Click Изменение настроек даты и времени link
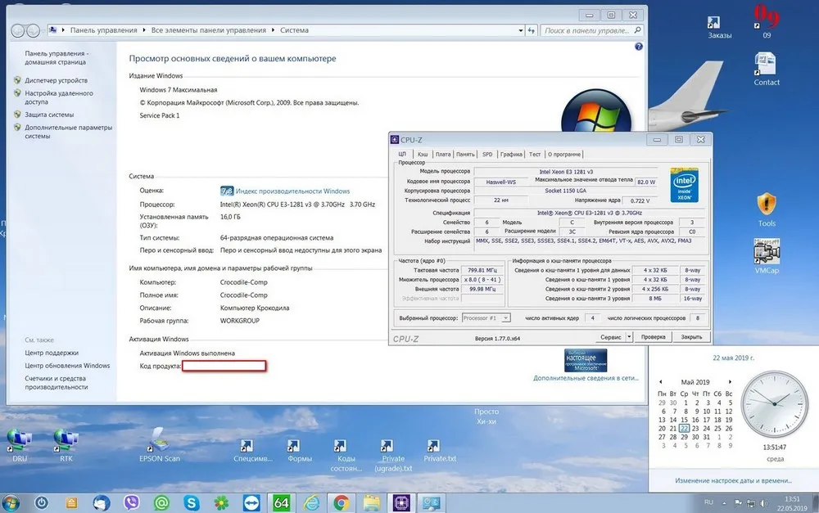The height and width of the screenshot is (513, 819). pyautogui.click(x=733, y=480)
